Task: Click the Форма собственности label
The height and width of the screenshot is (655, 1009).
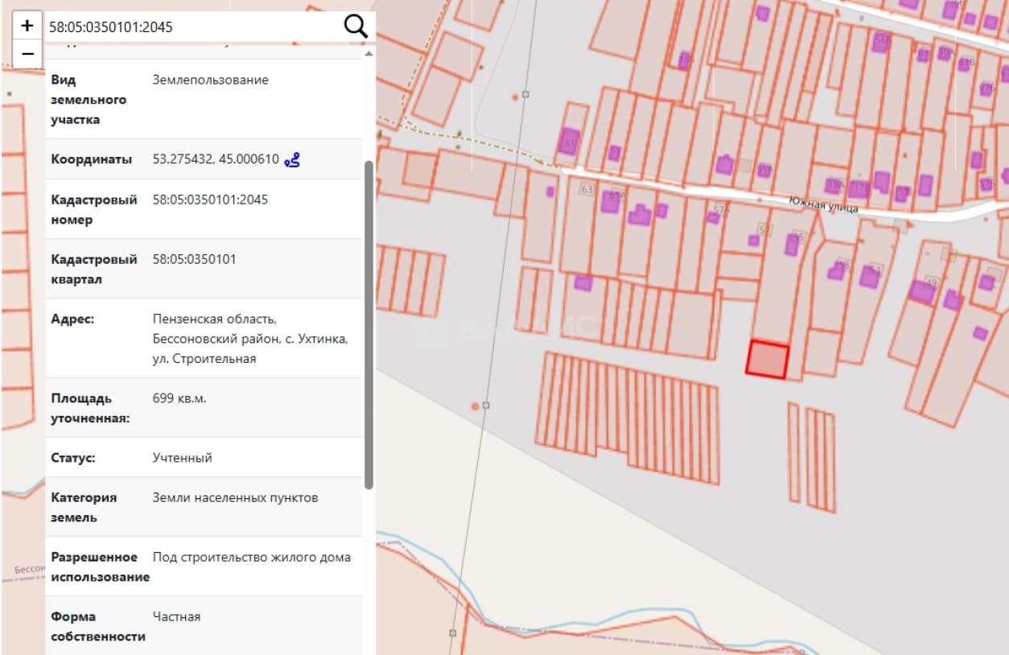Action: click(x=98, y=626)
